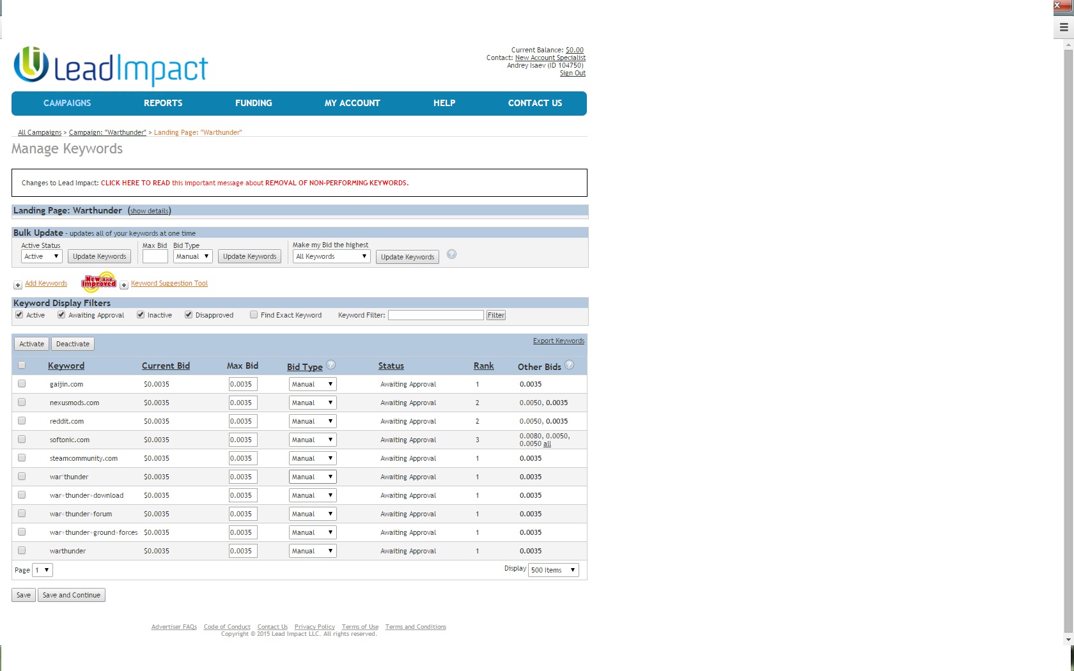Image resolution: width=1074 pixels, height=671 pixels.
Task: Open the Bulk Update Bid Type dropdown
Action: pyautogui.click(x=192, y=256)
